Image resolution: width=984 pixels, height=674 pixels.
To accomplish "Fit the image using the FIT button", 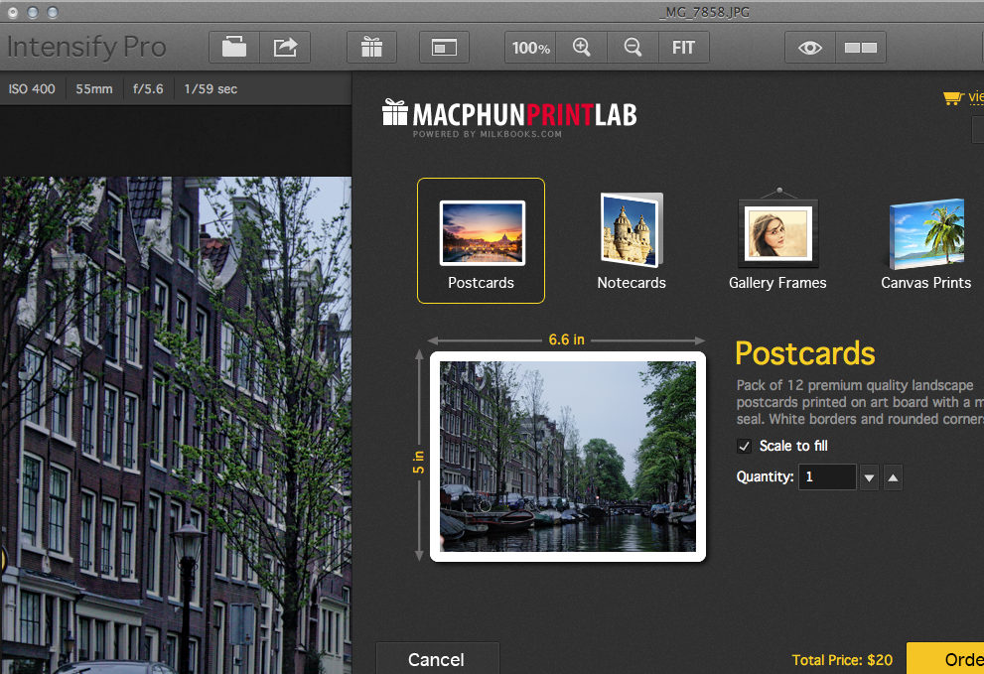I will 683,48.
